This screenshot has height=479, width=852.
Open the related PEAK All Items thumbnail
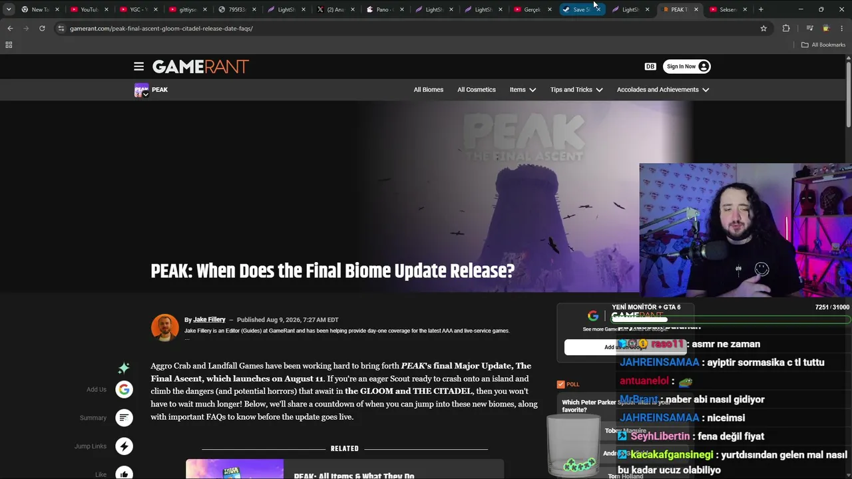(x=234, y=469)
